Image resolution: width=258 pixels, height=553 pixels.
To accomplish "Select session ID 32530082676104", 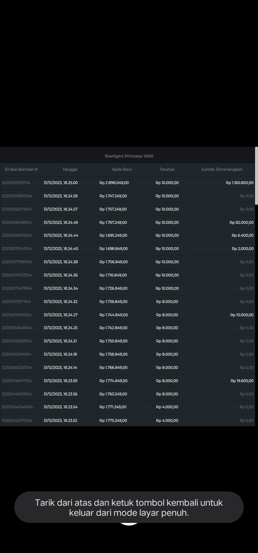I will click(17, 235).
